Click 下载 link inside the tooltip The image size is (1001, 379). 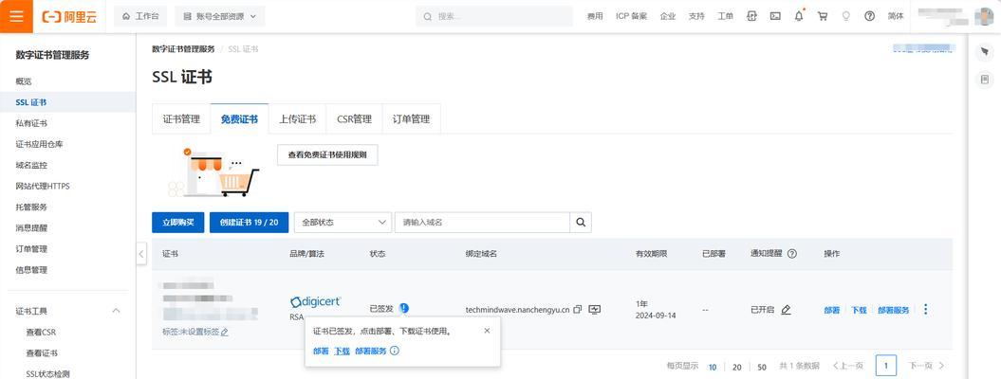[x=343, y=351]
